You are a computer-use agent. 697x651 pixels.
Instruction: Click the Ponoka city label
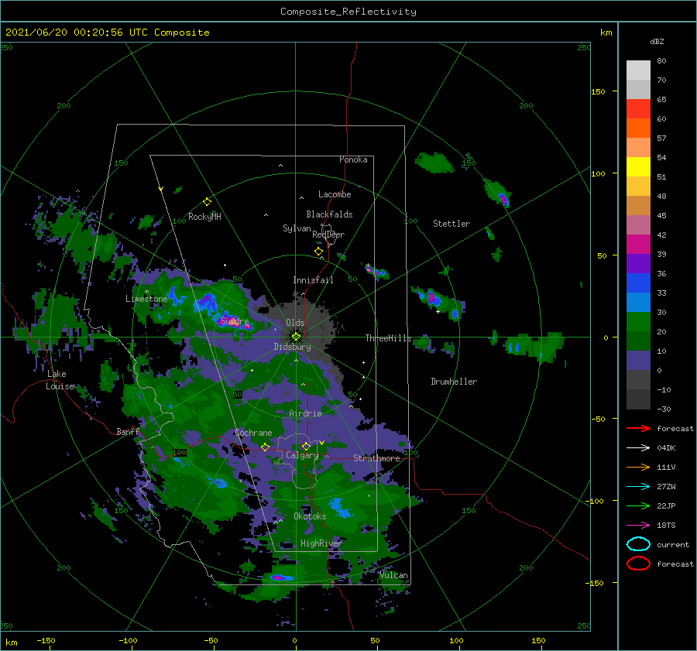point(353,159)
